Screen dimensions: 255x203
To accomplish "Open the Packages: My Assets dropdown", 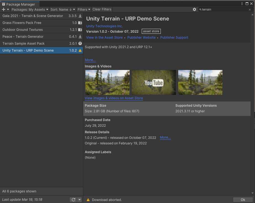I will (30, 9).
